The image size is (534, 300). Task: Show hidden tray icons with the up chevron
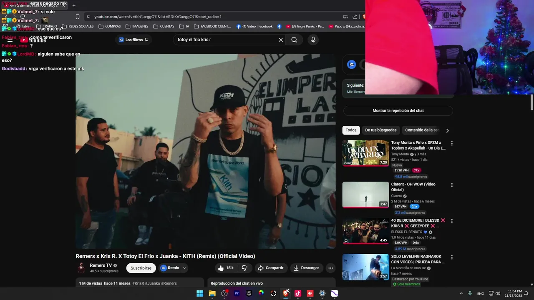(x=461, y=293)
